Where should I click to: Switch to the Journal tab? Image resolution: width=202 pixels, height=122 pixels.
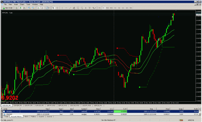coord(49,117)
